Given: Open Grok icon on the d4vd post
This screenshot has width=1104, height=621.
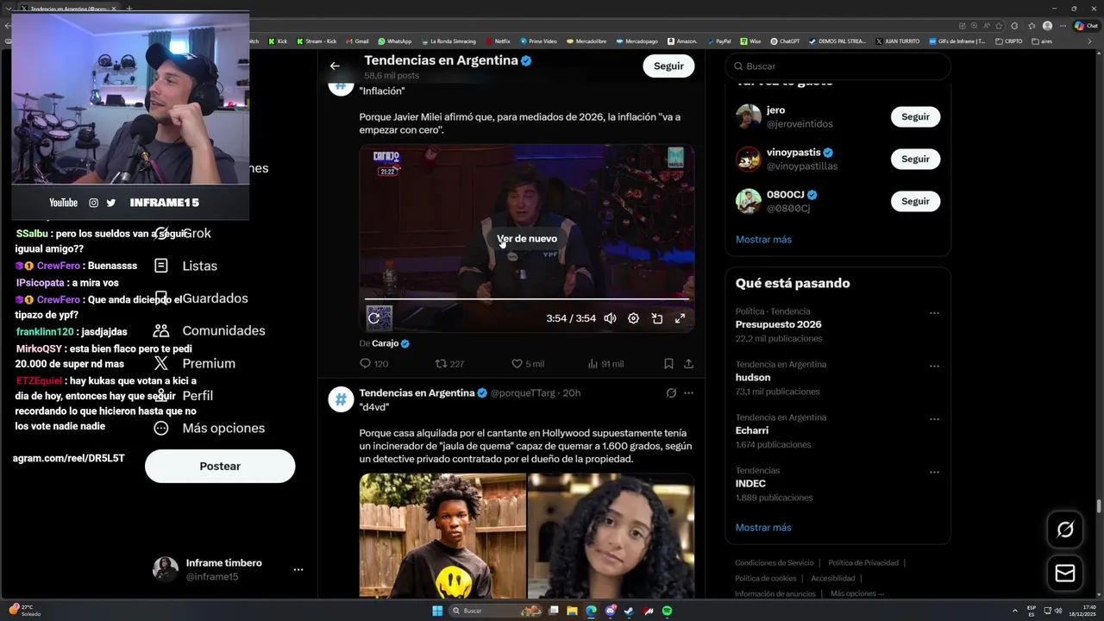Looking at the screenshot, I should 671,393.
